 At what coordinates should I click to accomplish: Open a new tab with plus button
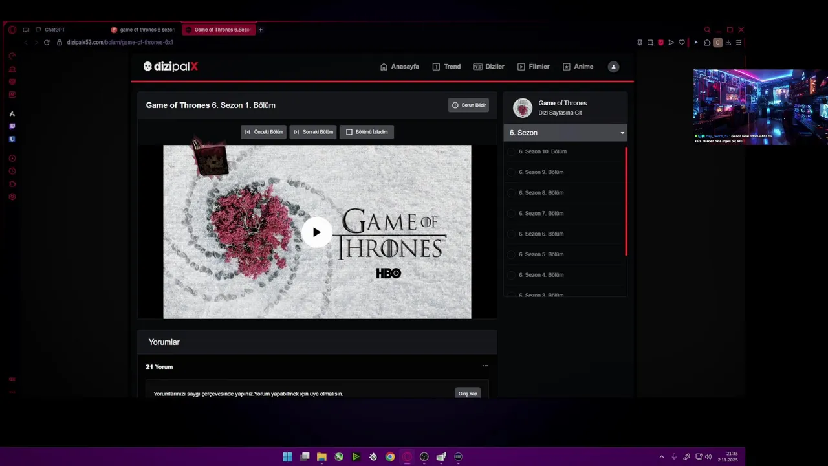pyautogui.click(x=261, y=30)
